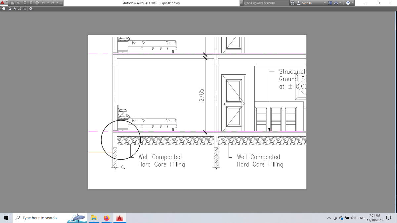Click the Sign In button

tap(304, 3)
